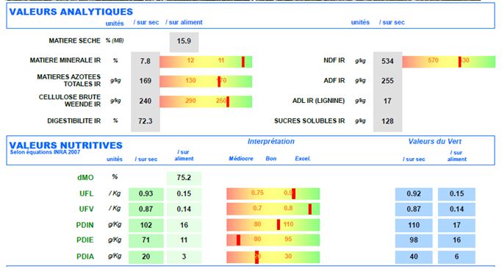
Task: Click the red marker on Matière Minérale gauge
Action: (243, 62)
